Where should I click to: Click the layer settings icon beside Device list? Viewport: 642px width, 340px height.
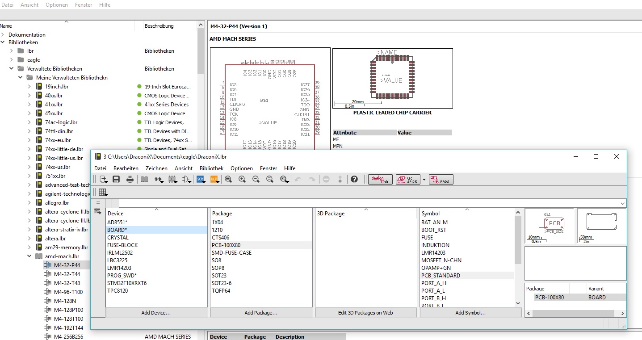pos(98,211)
